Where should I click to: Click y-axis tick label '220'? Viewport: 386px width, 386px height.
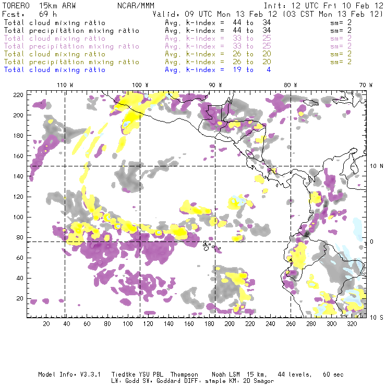(18, 95)
